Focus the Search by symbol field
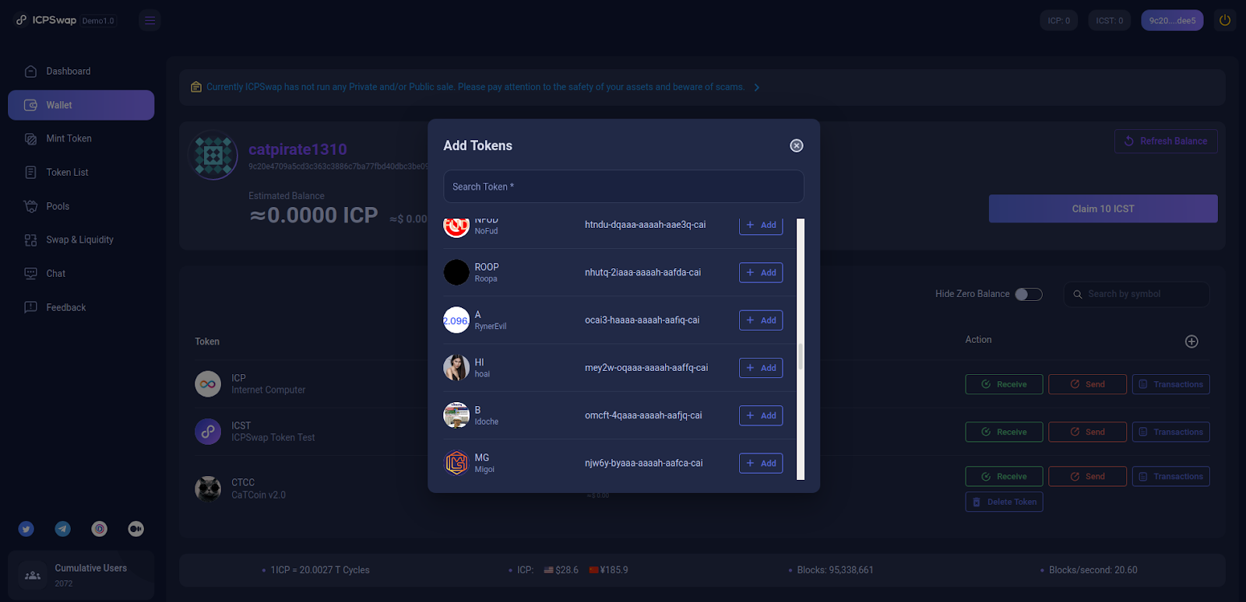The width and height of the screenshot is (1246, 602). pyautogui.click(x=1136, y=294)
